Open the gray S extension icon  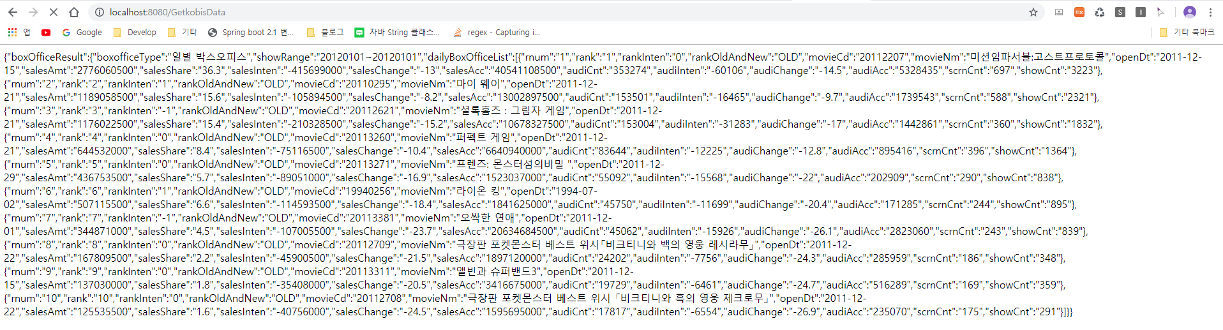(x=1120, y=12)
